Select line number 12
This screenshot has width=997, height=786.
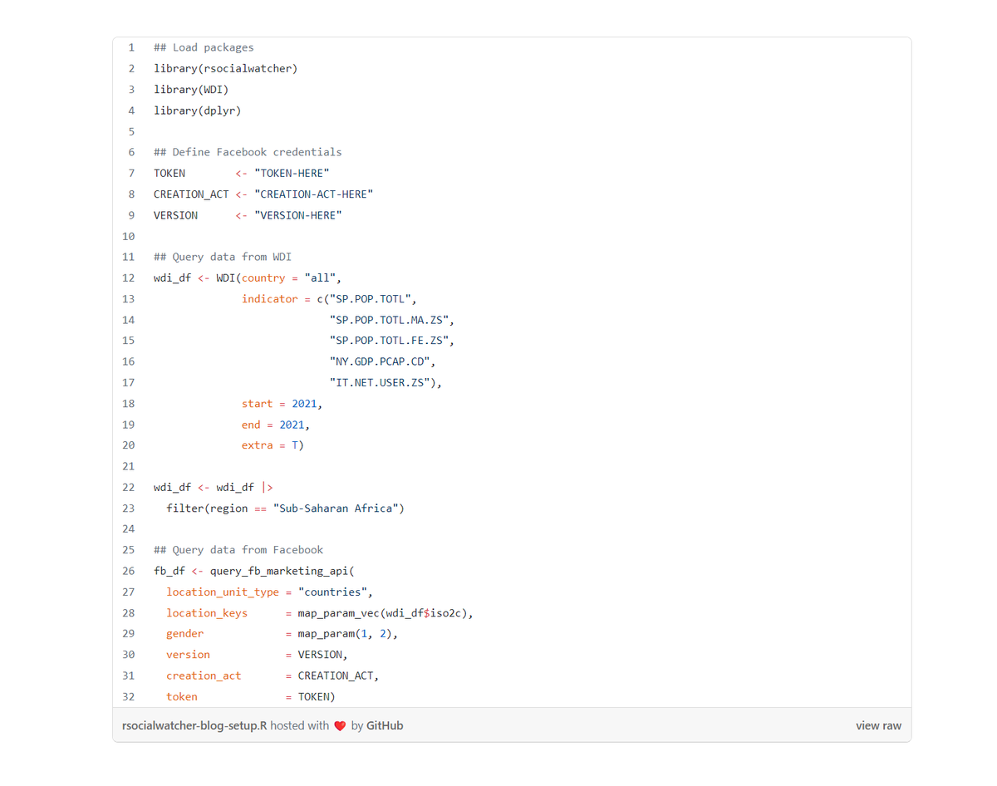[x=129, y=278]
